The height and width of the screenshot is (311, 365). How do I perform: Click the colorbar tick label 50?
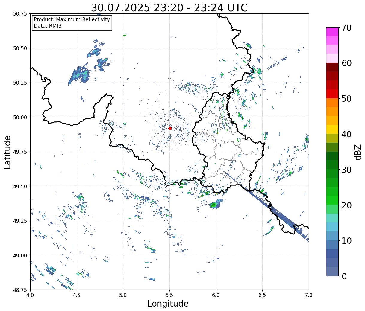pos(346,99)
